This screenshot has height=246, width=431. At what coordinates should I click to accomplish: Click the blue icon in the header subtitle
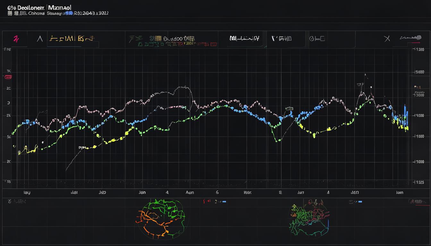(68, 13)
